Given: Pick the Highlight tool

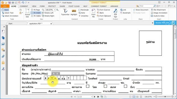Looking at the screenshot, I should [x=74, y=12].
